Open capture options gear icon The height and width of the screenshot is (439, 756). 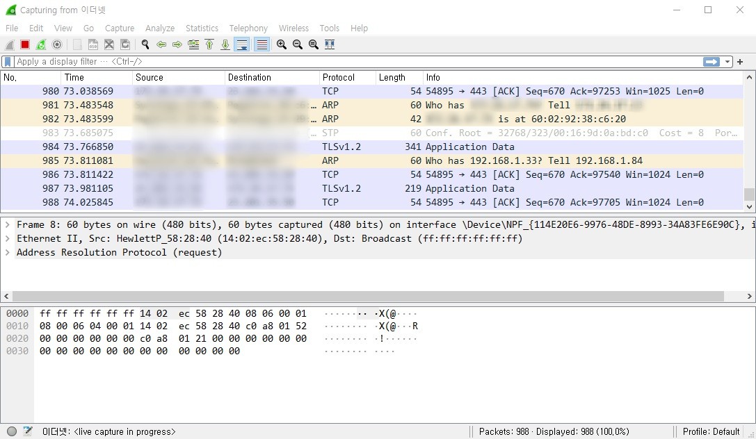click(x=57, y=44)
